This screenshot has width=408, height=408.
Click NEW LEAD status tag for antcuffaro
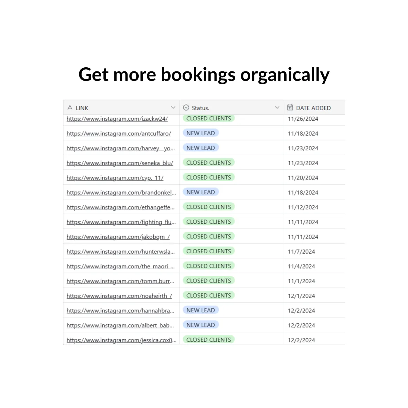coord(201,133)
